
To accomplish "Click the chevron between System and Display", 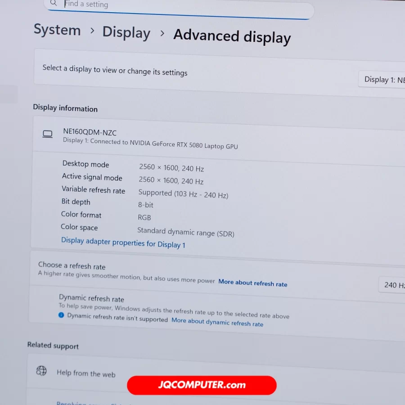I will click(92, 31).
